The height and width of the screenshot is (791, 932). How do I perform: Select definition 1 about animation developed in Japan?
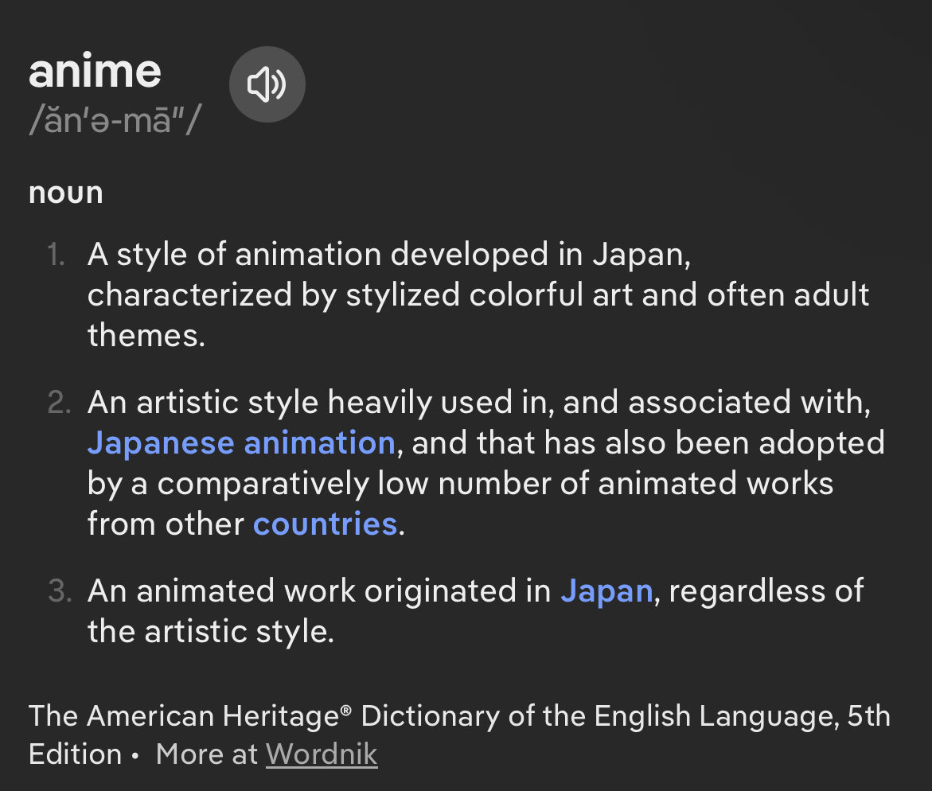pyautogui.click(x=478, y=294)
